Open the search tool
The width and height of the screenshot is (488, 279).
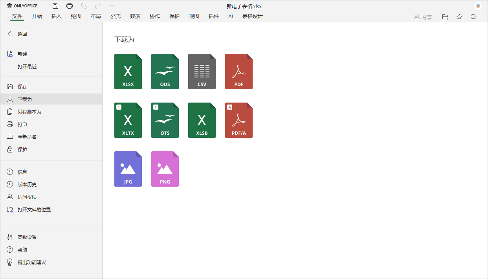[473, 17]
